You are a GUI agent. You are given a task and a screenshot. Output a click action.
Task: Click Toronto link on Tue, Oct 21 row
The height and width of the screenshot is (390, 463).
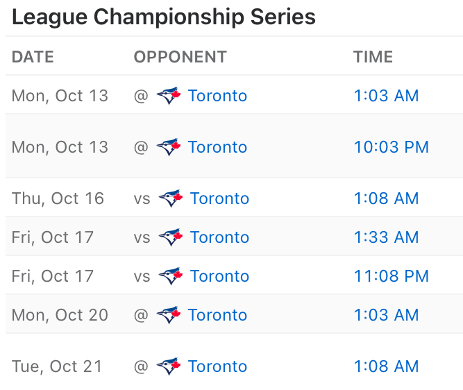[x=217, y=366]
